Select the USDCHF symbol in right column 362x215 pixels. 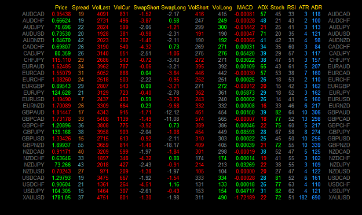pos(339,184)
